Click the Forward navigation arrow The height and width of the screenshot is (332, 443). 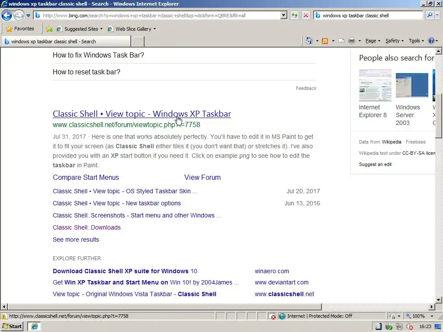tap(19, 15)
